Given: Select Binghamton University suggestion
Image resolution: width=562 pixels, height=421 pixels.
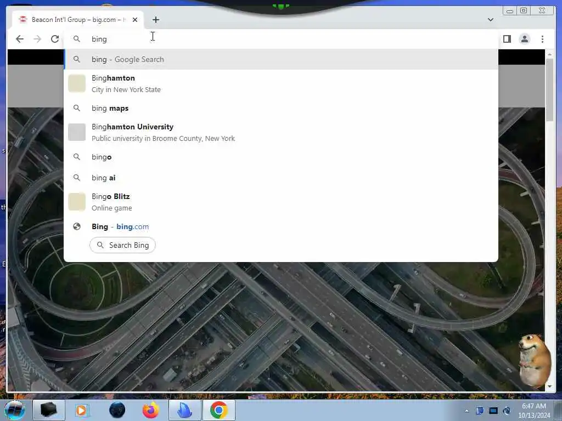Looking at the screenshot, I should pos(281,133).
